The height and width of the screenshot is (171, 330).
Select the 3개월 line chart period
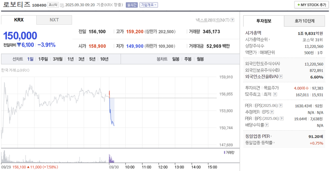tap(58, 59)
